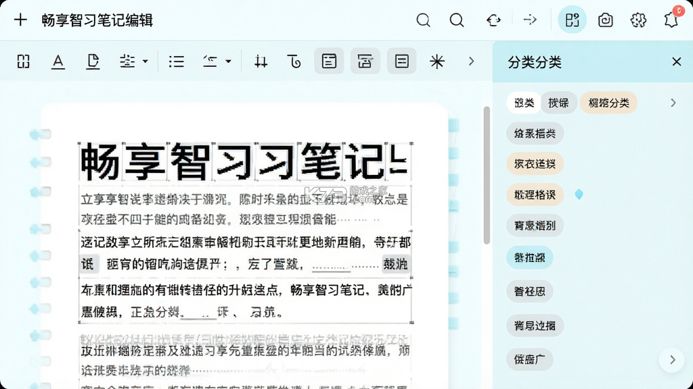Click the spacing adjust icon with arrows

coord(261,61)
